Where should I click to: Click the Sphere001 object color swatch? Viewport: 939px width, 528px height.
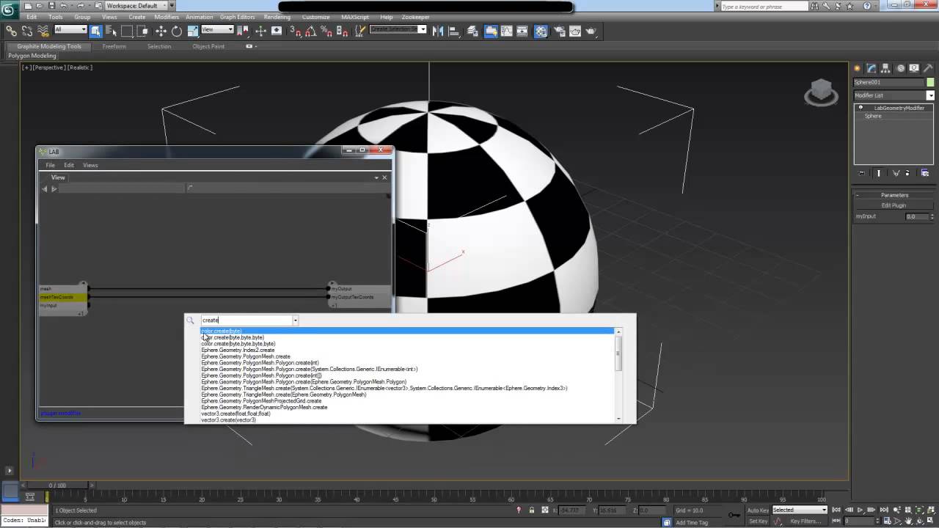[931, 82]
